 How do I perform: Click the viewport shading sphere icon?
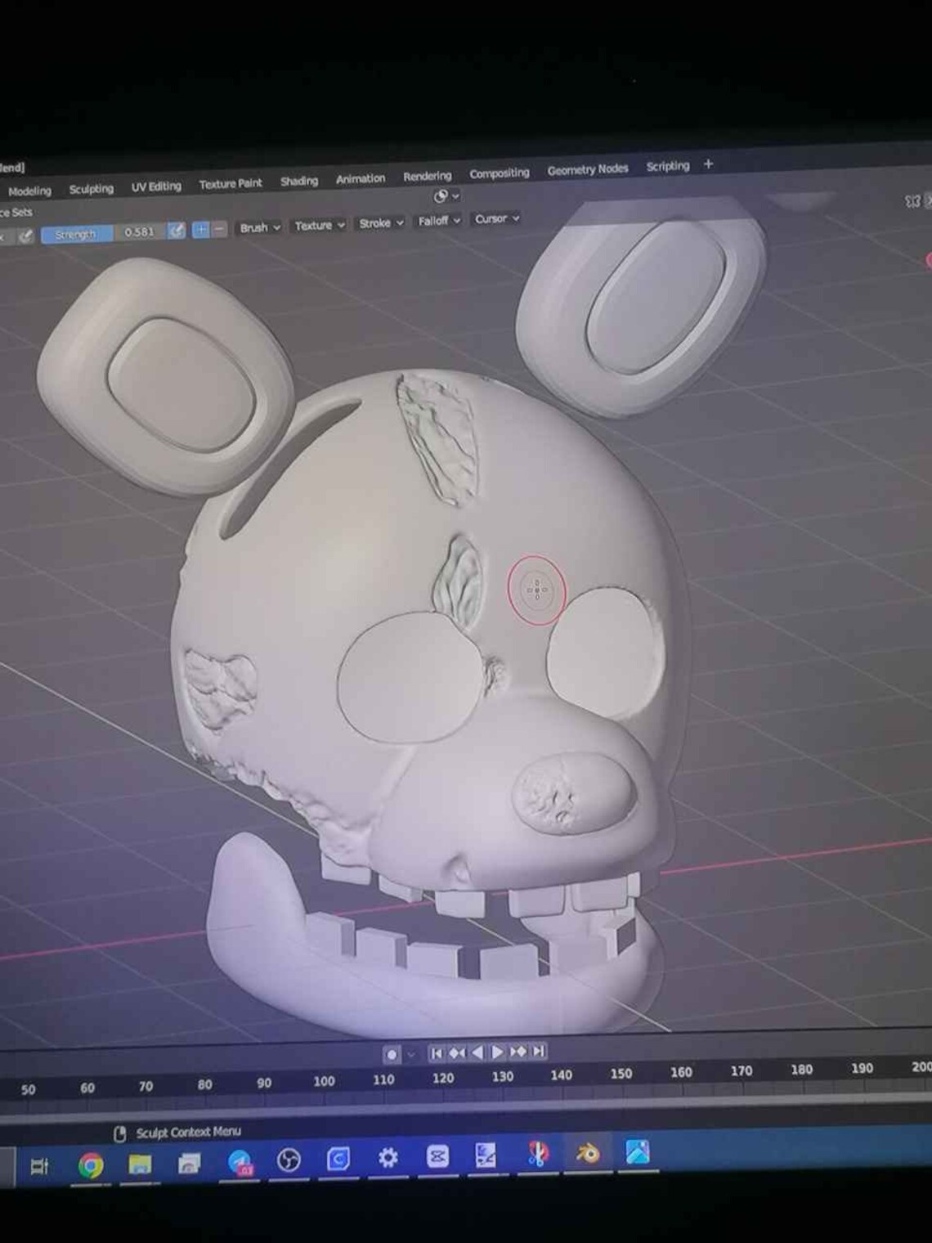(x=441, y=196)
